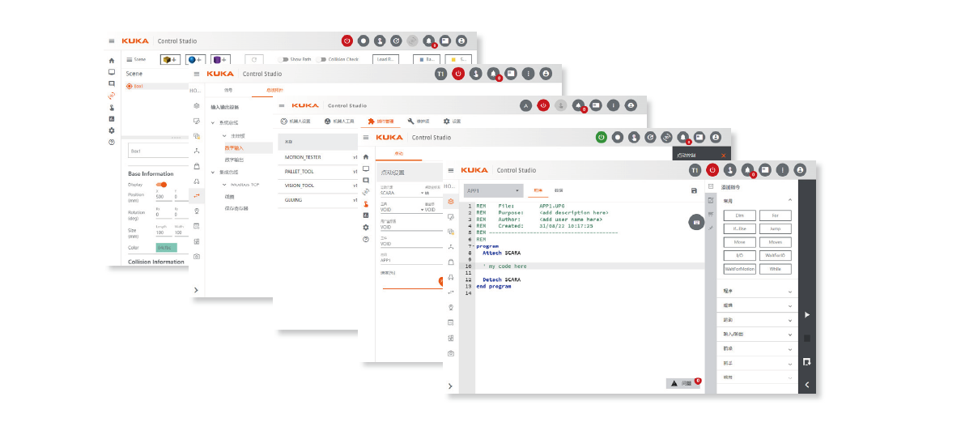Select the orange active editor tab
The width and height of the screenshot is (978, 435).
pos(538,190)
